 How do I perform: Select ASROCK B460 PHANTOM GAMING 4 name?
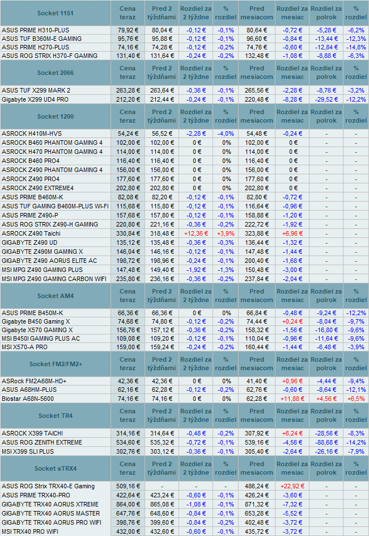point(52,143)
